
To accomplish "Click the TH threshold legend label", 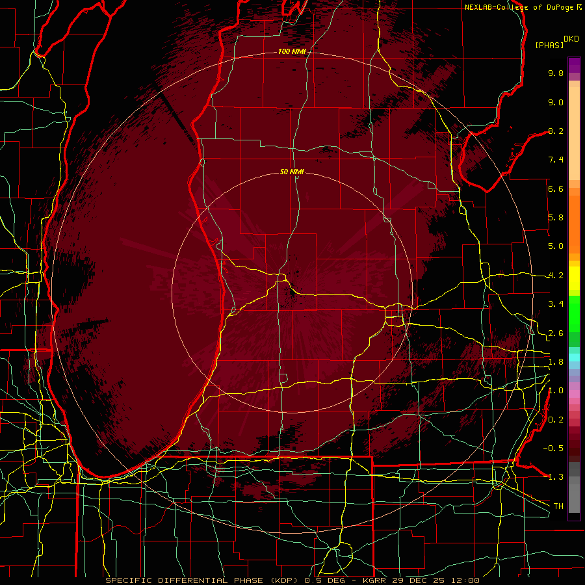I will (558, 506).
